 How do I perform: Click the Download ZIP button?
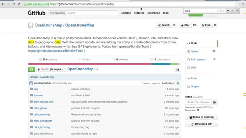point(201,124)
